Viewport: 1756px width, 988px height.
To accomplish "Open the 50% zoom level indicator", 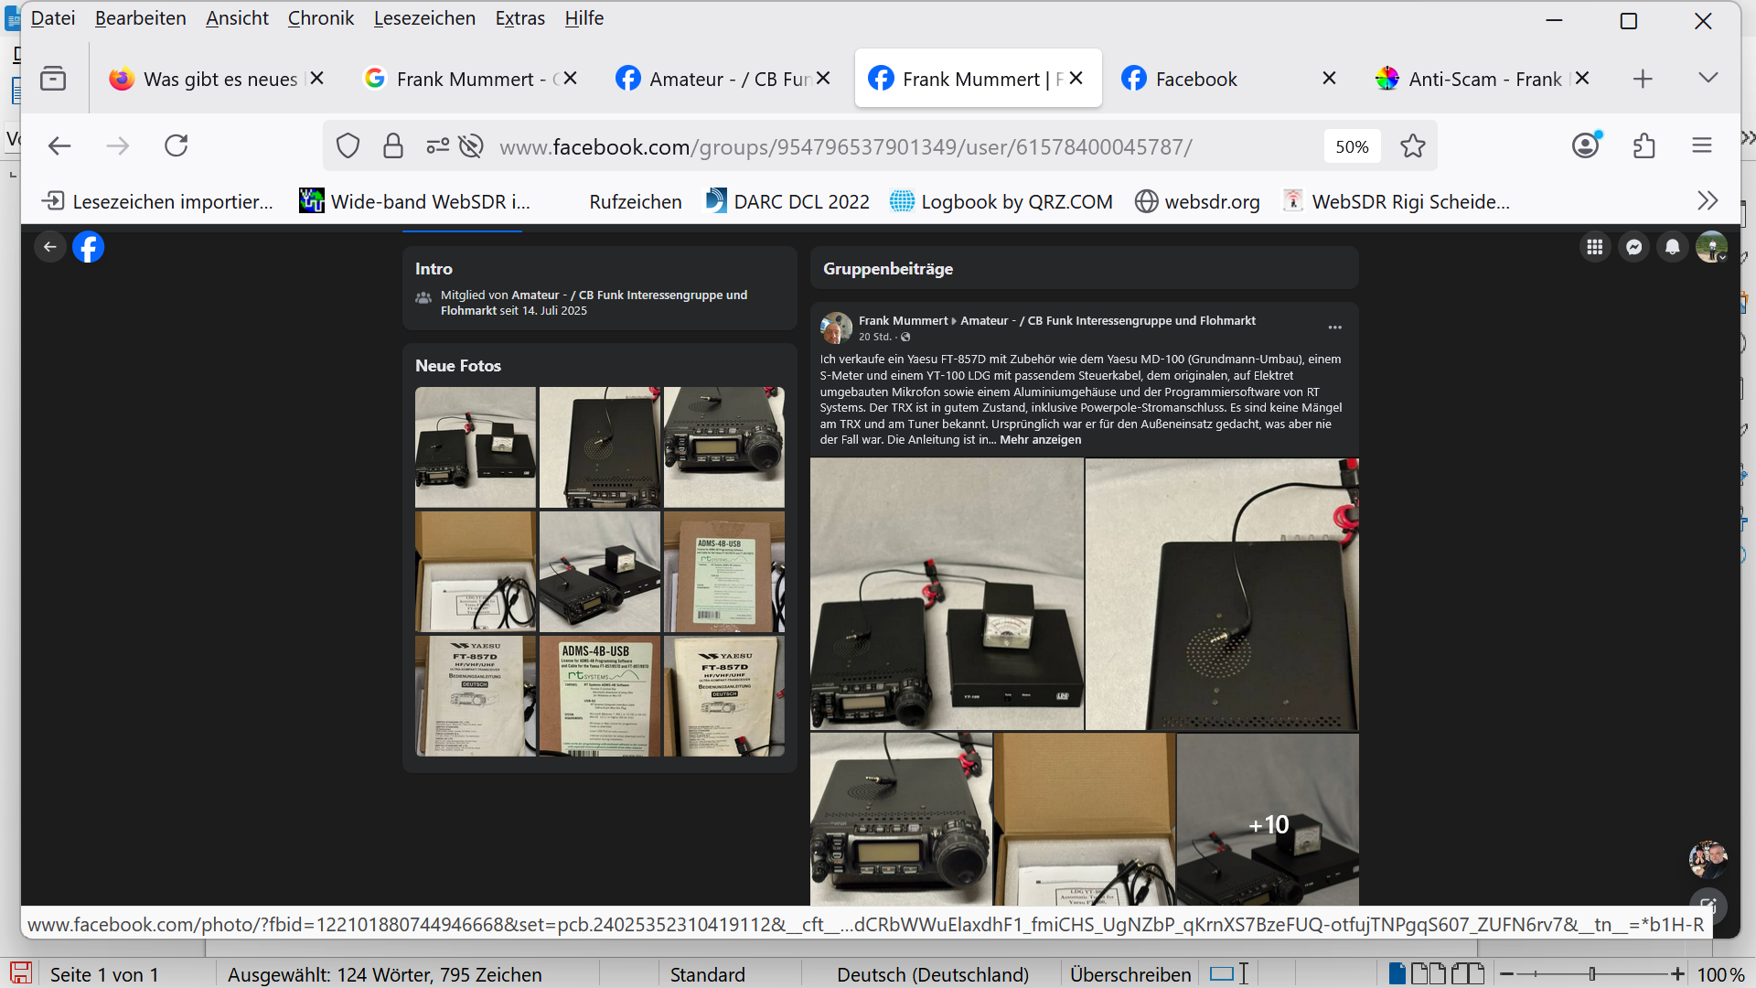I will (x=1351, y=146).
